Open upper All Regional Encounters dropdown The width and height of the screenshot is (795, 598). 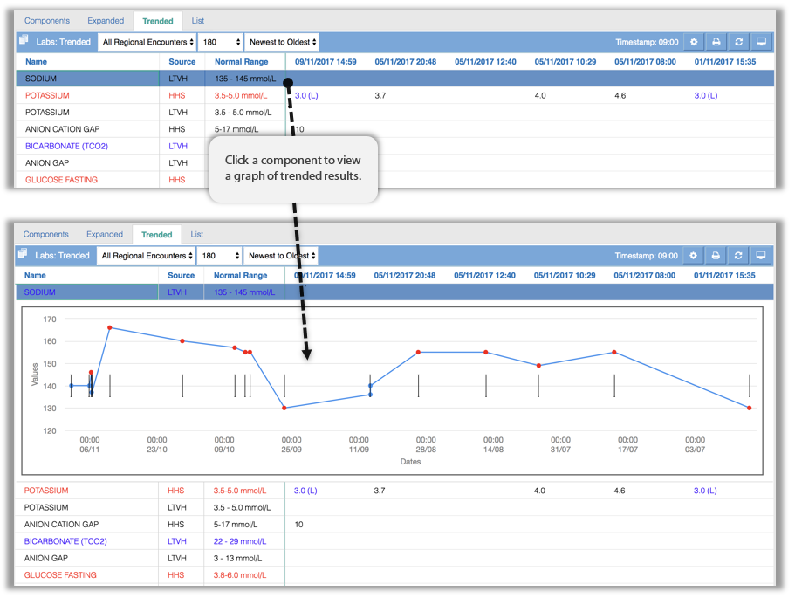point(147,42)
